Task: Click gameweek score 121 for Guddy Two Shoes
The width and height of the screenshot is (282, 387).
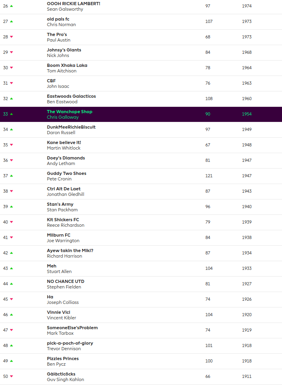Action: click(209, 176)
